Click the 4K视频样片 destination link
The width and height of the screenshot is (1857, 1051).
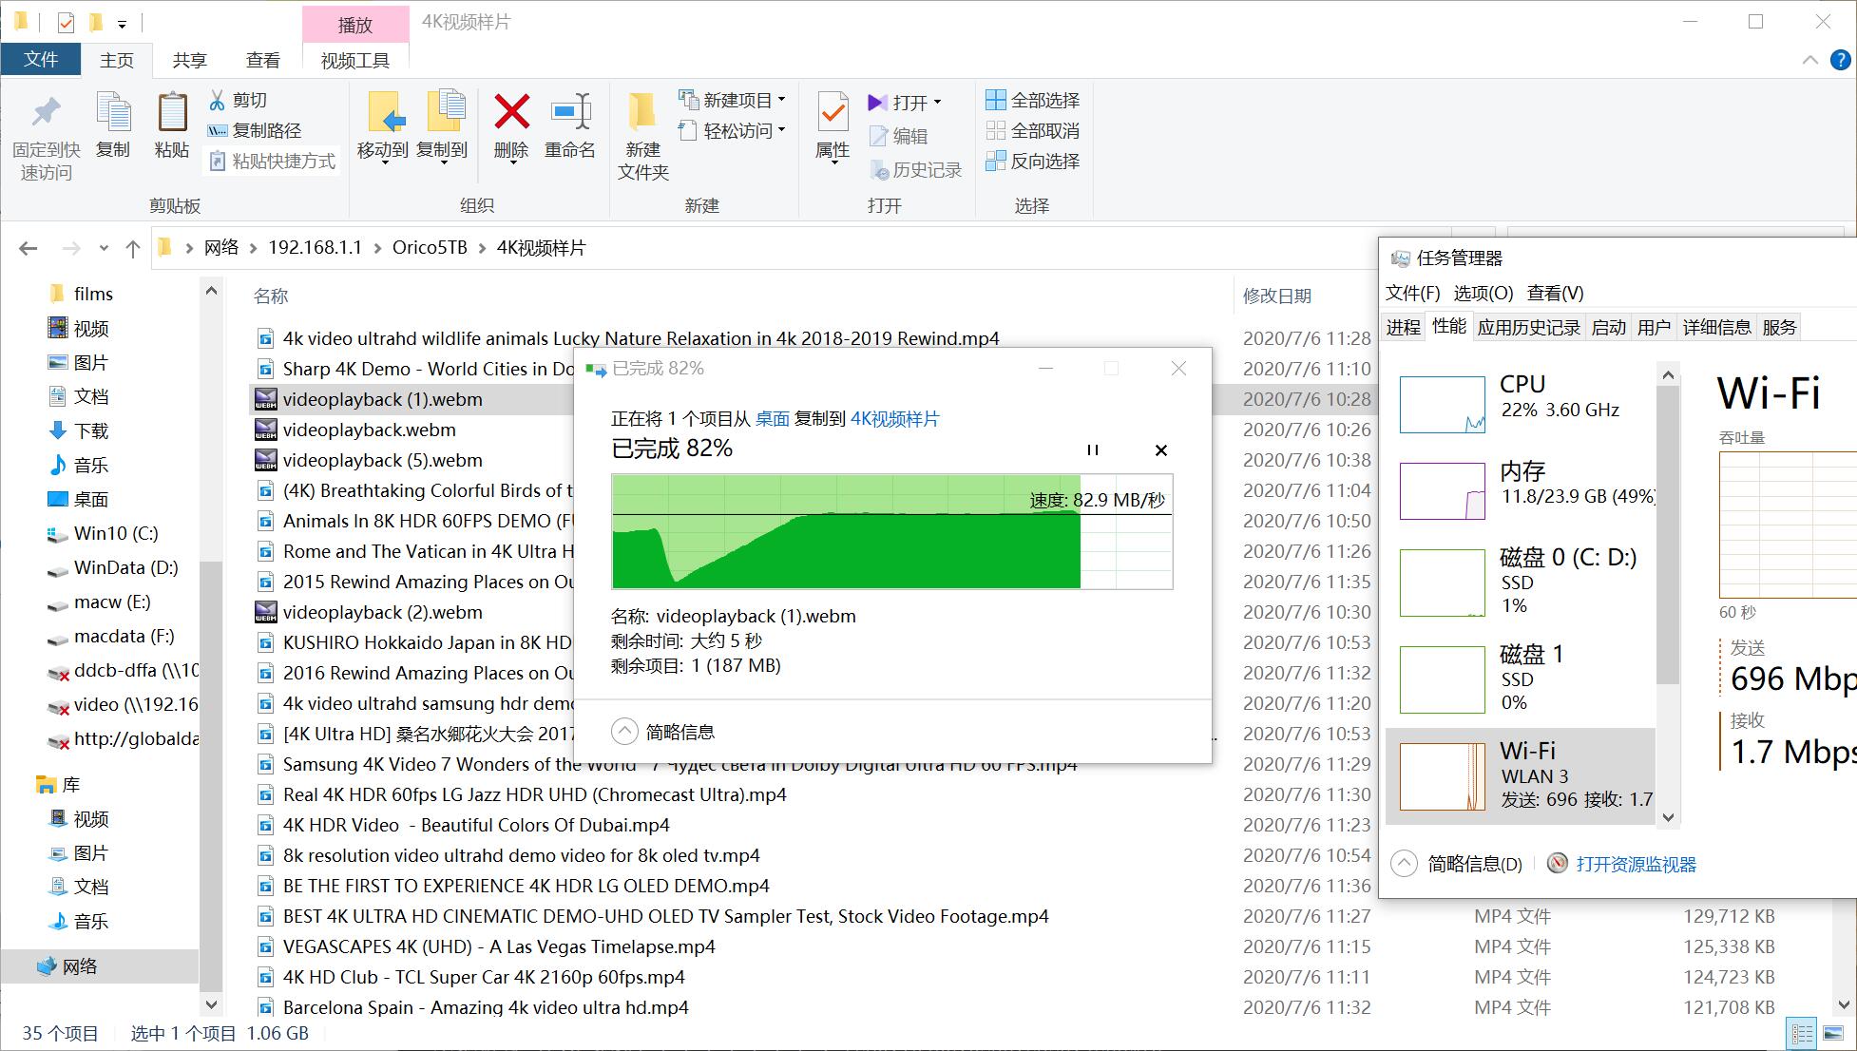coord(894,419)
